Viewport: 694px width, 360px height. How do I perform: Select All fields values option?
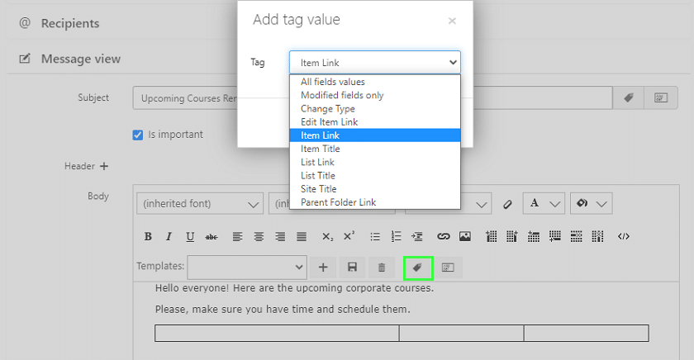click(375, 82)
